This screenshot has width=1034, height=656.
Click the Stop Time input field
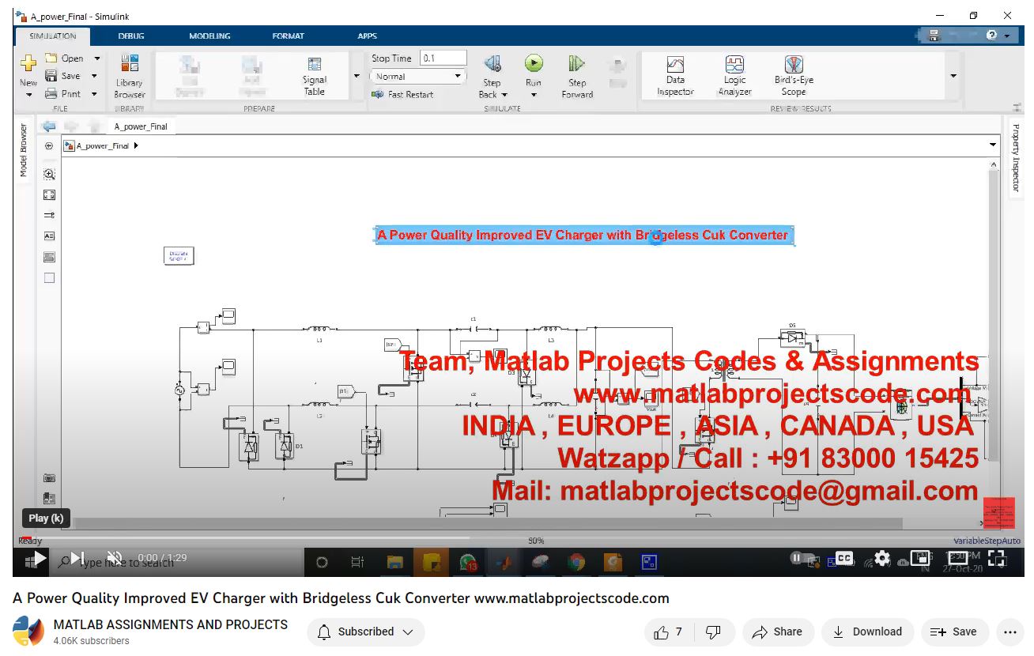(443, 58)
